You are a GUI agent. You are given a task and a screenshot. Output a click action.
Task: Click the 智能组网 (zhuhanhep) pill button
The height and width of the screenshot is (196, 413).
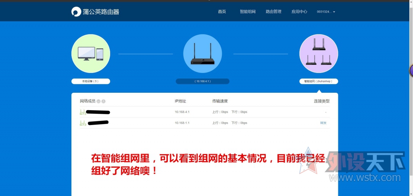tap(319, 81)
